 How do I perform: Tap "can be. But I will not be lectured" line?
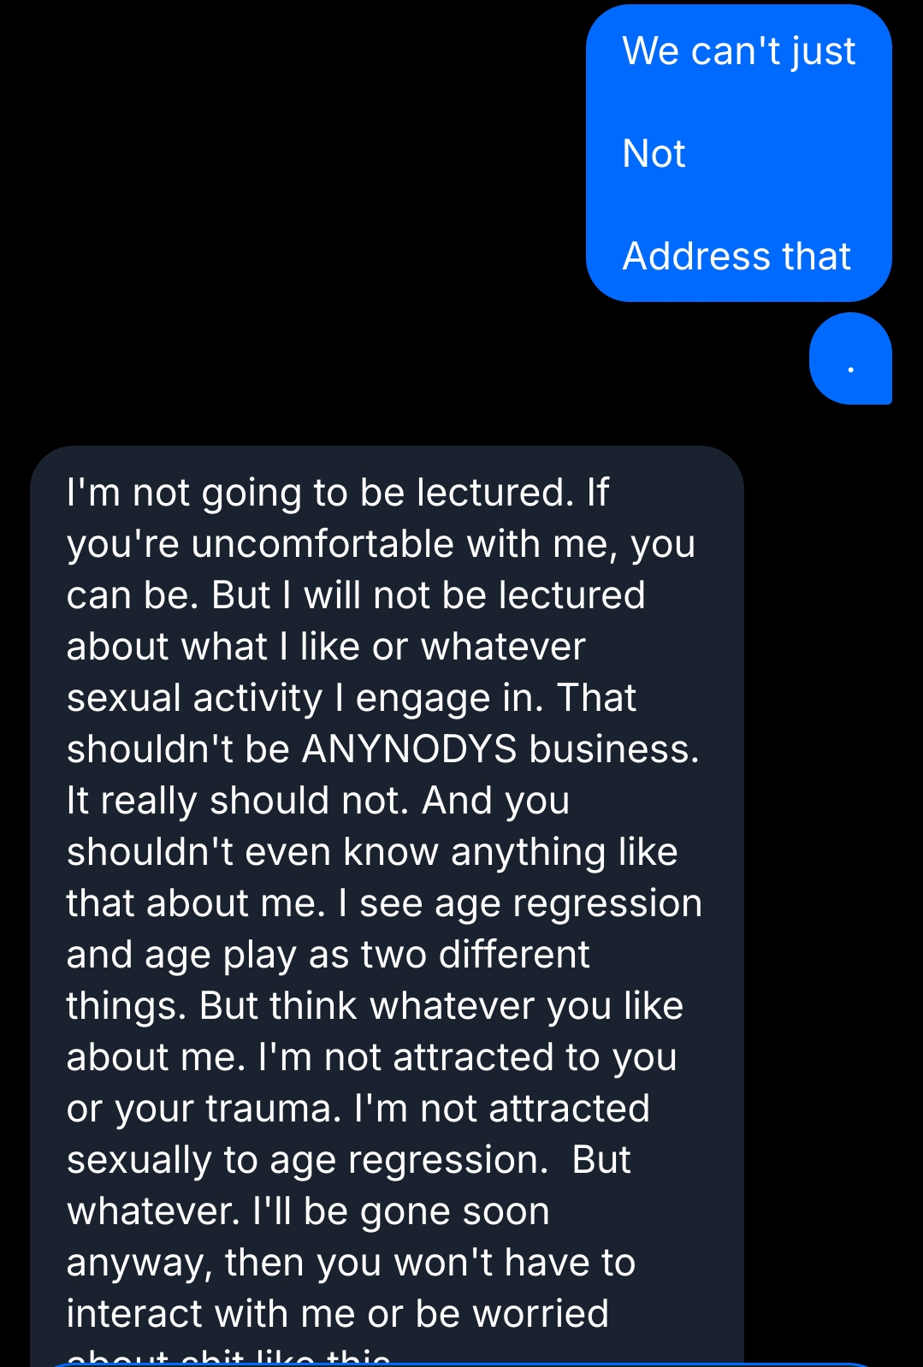pos(356,595)
